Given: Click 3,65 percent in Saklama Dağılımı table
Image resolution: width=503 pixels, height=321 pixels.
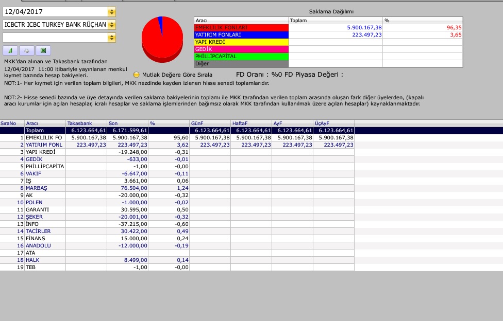Looking at the screenshot, I should point(456,34).
